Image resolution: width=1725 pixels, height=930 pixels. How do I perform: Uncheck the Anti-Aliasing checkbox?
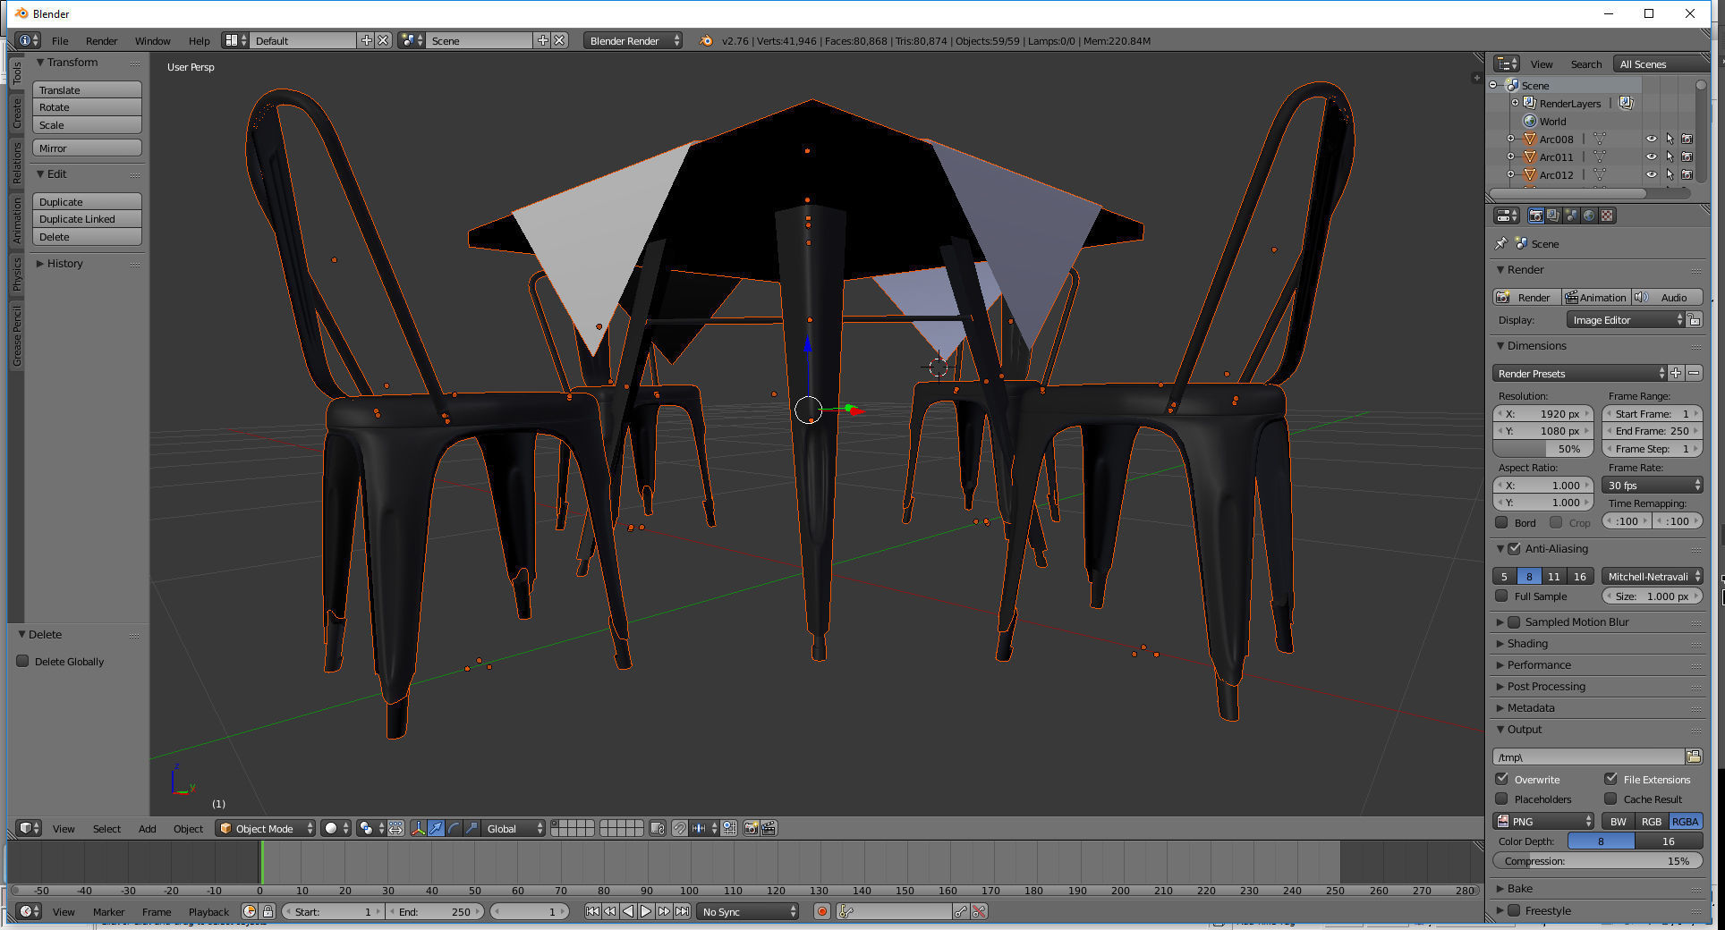[1514, 548]
